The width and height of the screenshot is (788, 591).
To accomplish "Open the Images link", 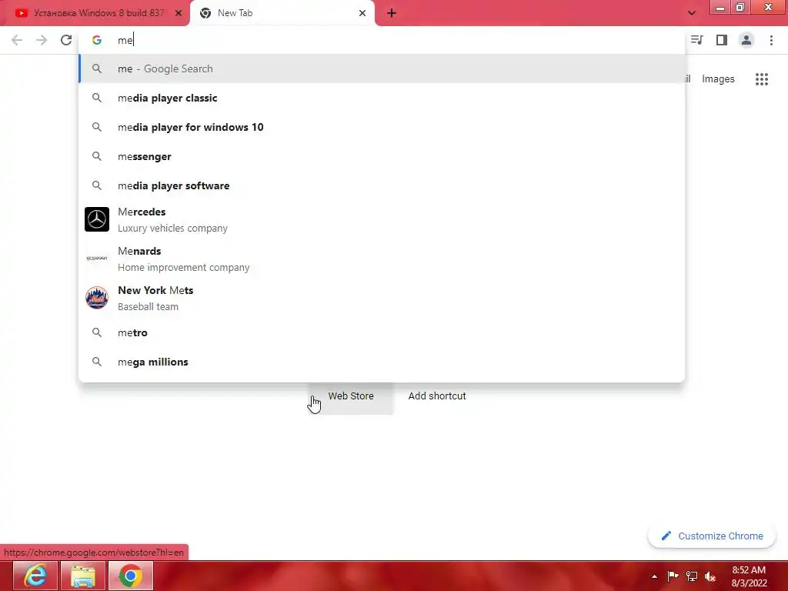I will point(718,79).
